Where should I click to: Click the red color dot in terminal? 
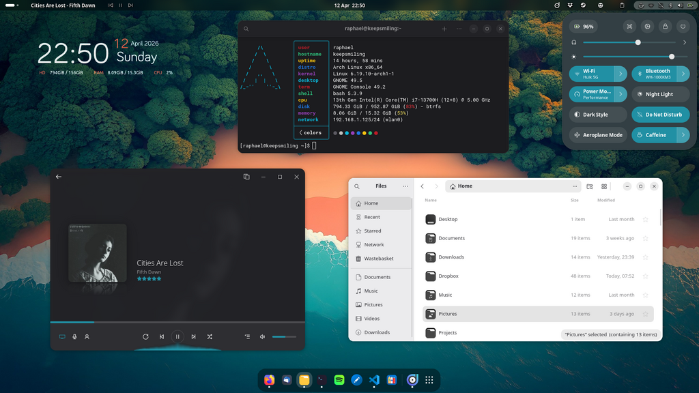376,133
